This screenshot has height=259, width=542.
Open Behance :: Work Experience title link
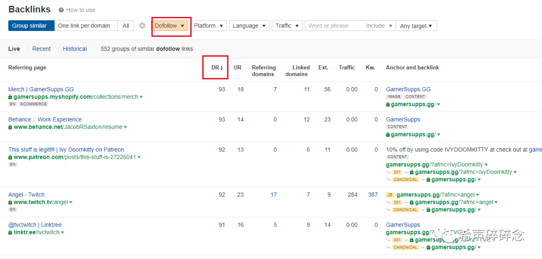pos(45,120)
